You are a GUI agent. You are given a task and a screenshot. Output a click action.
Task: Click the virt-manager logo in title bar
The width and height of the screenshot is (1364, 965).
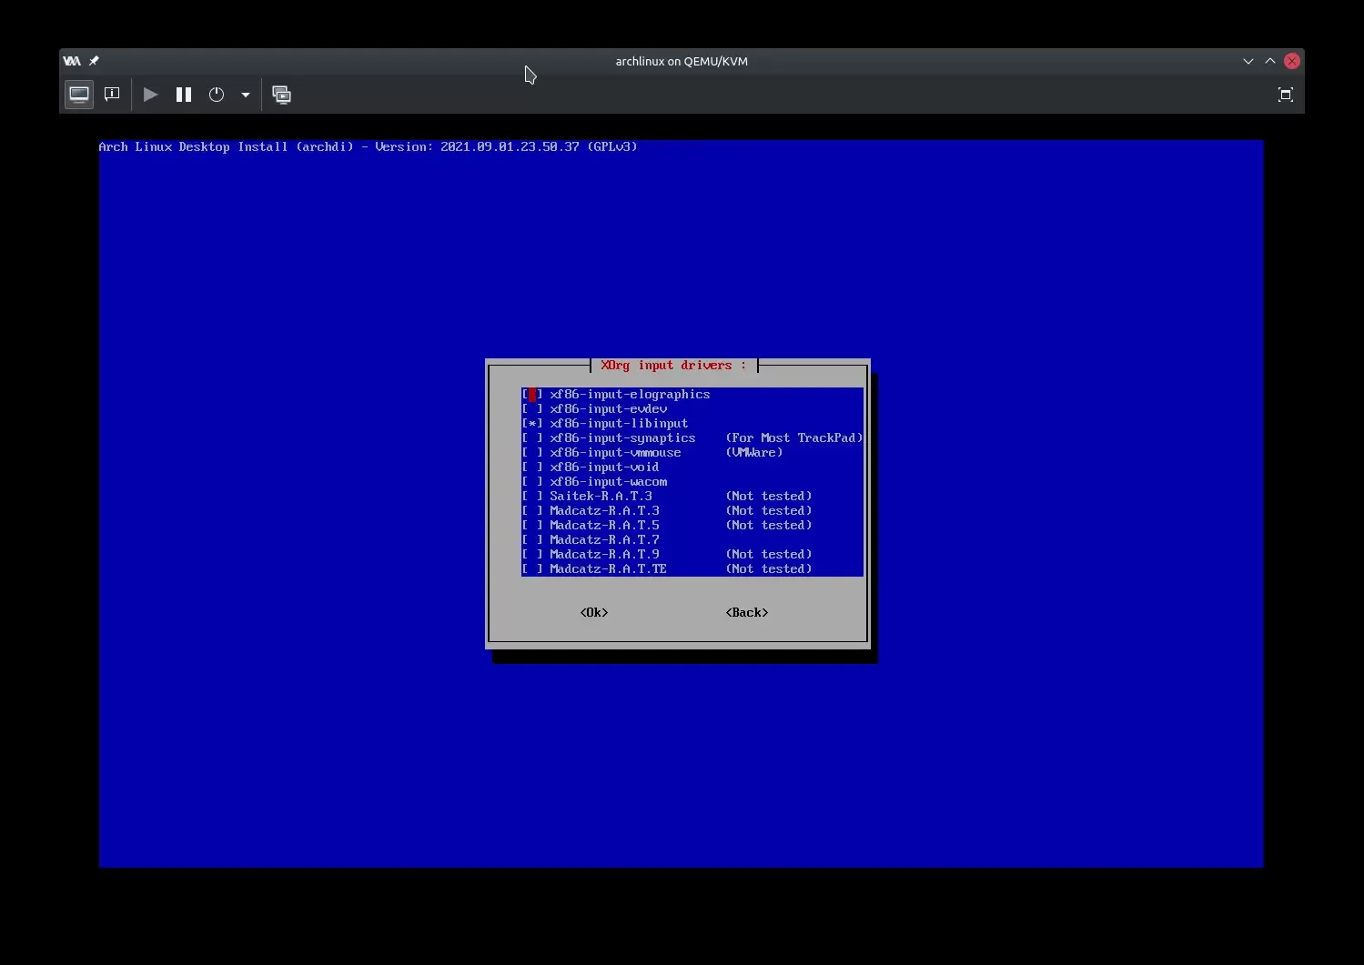tap(72, 61)
